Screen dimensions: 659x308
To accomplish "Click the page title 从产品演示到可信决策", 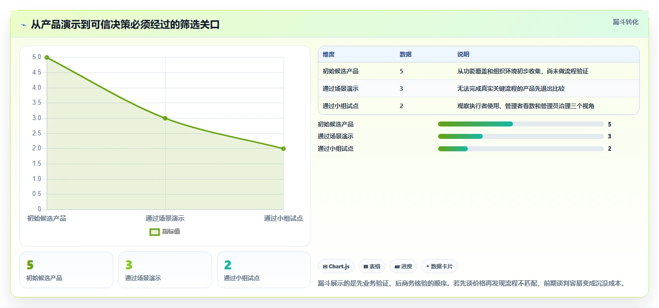I will point(125,25).
